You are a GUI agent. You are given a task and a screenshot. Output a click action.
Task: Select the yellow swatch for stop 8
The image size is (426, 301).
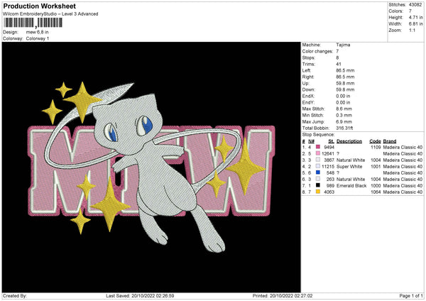pos(318,192)
